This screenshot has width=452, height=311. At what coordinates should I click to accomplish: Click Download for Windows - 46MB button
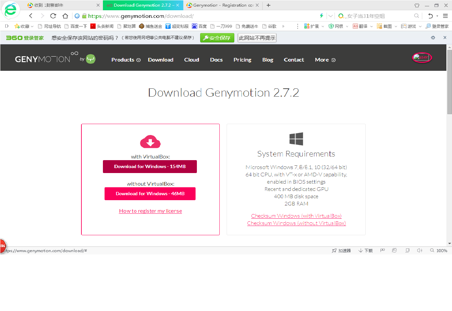pyautogui.click(x=150, y=194)
